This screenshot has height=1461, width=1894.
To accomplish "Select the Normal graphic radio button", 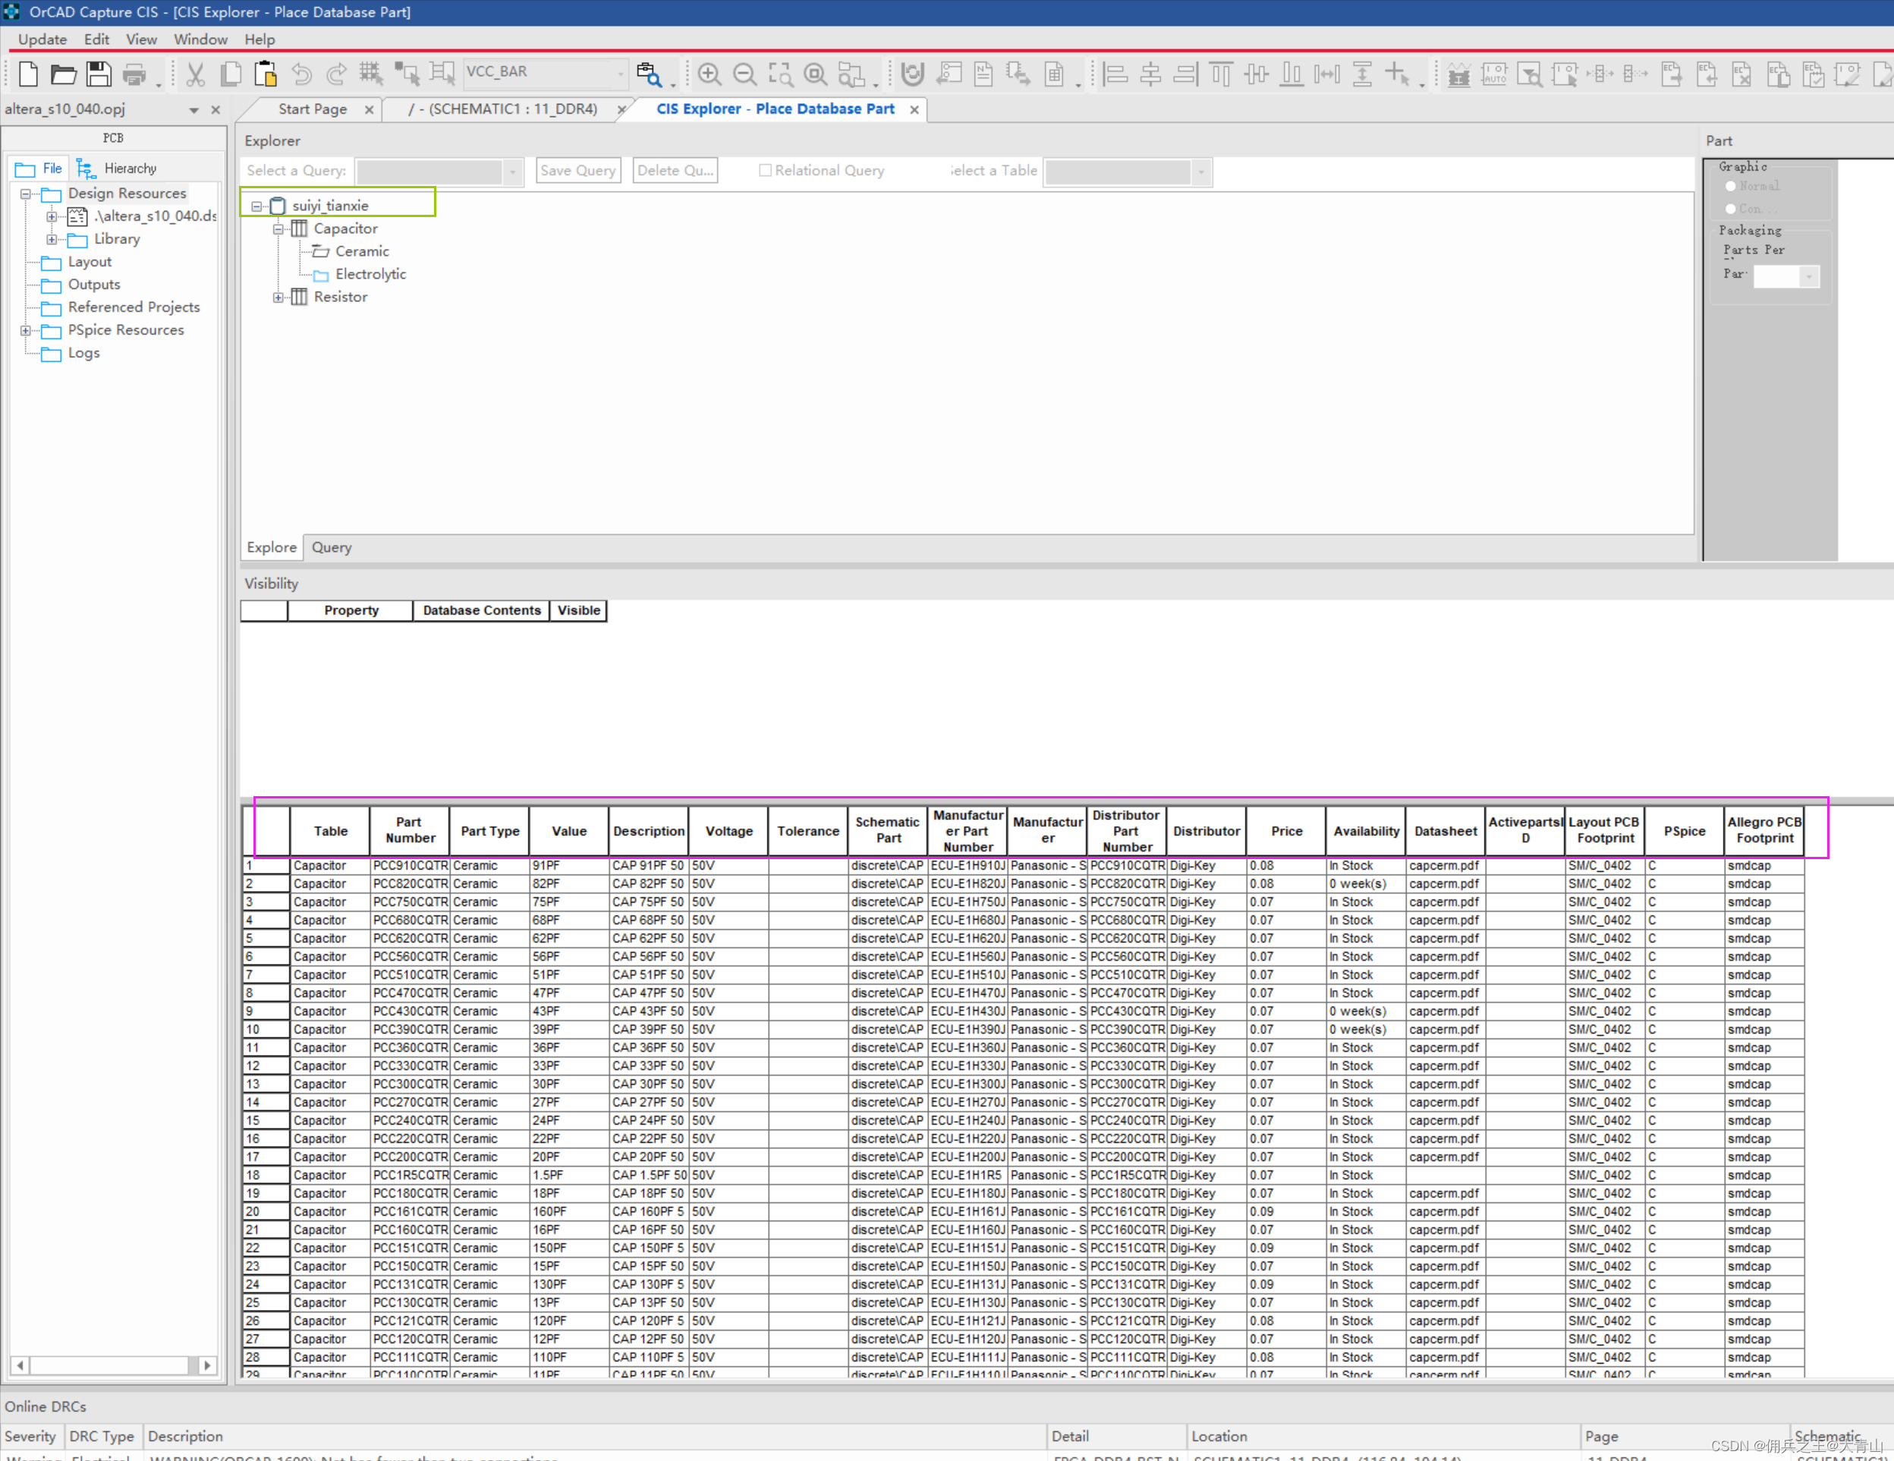I will click(x=1731, y=186).
